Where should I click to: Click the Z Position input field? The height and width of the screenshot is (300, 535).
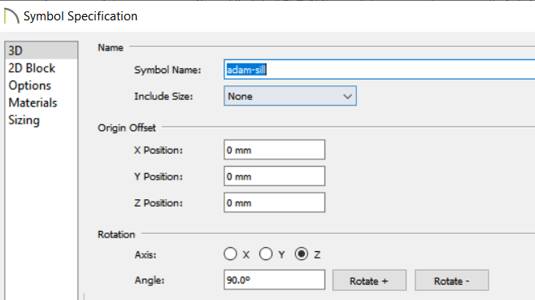click(274, 202)
